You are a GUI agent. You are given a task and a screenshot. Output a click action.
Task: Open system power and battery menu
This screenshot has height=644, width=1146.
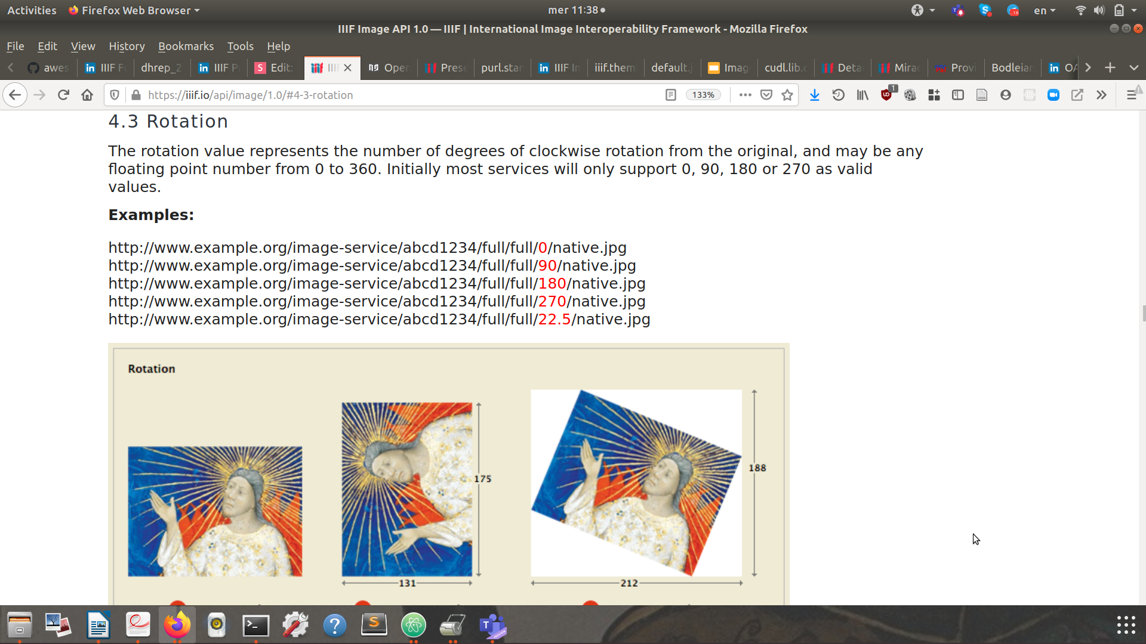coord(1125,10)
